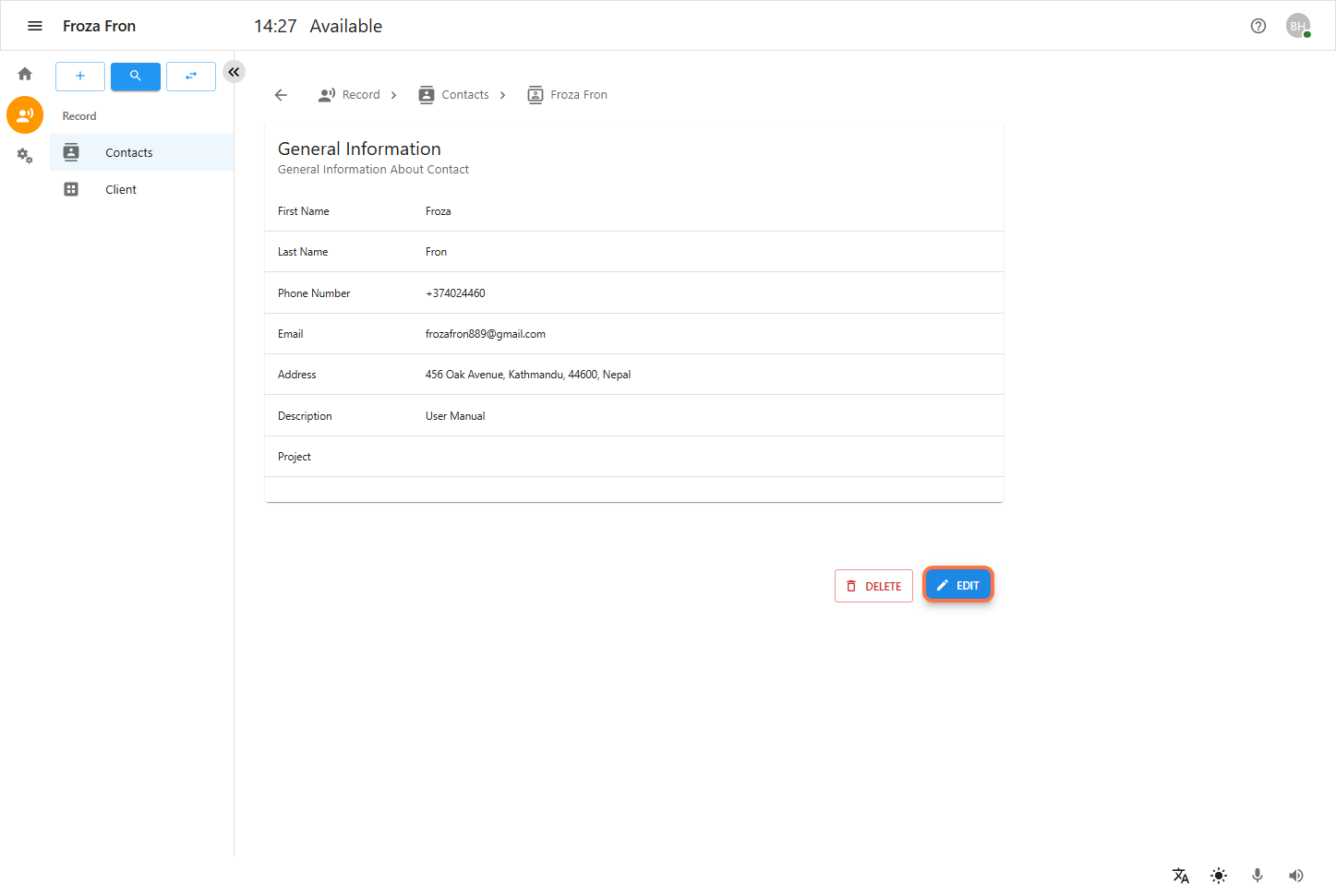Select Client in the sidebar
The image size is (1336, 895).
[121, 190]
